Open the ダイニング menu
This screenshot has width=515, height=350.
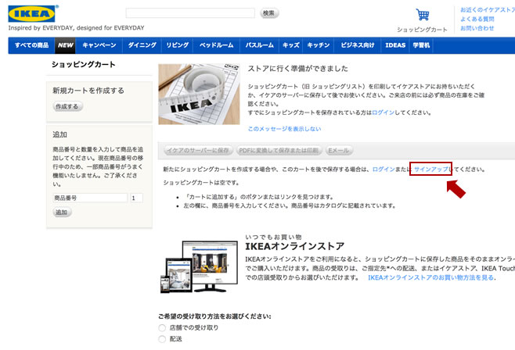(x=142, y=45)
